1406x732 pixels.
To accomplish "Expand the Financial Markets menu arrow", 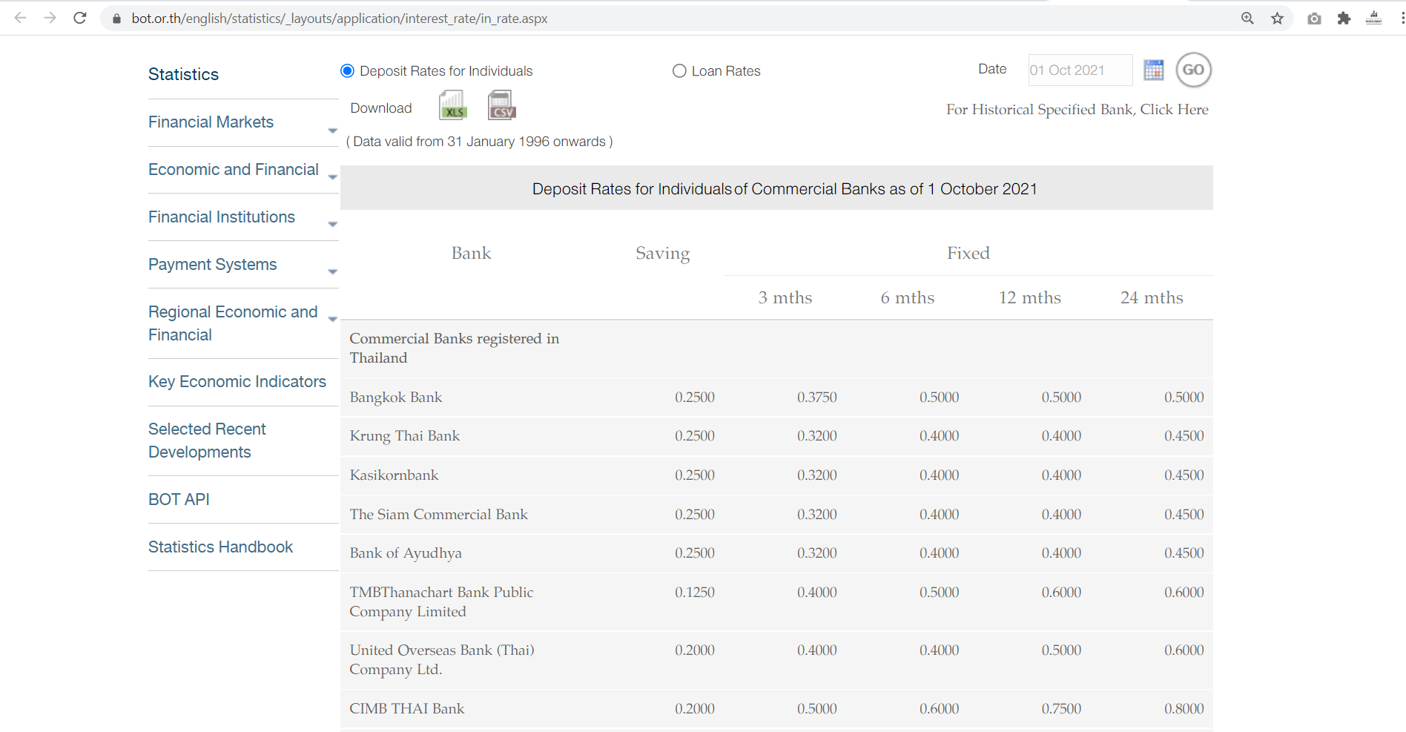I will [x=332, y=131].
